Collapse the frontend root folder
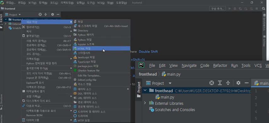The height and width of the screenshot is (123, 269). point(6,19)
